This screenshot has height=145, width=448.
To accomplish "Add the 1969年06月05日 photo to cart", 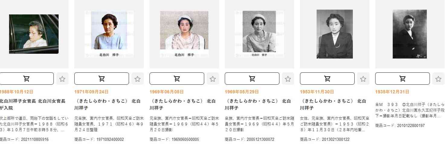I will coord(177,79).
